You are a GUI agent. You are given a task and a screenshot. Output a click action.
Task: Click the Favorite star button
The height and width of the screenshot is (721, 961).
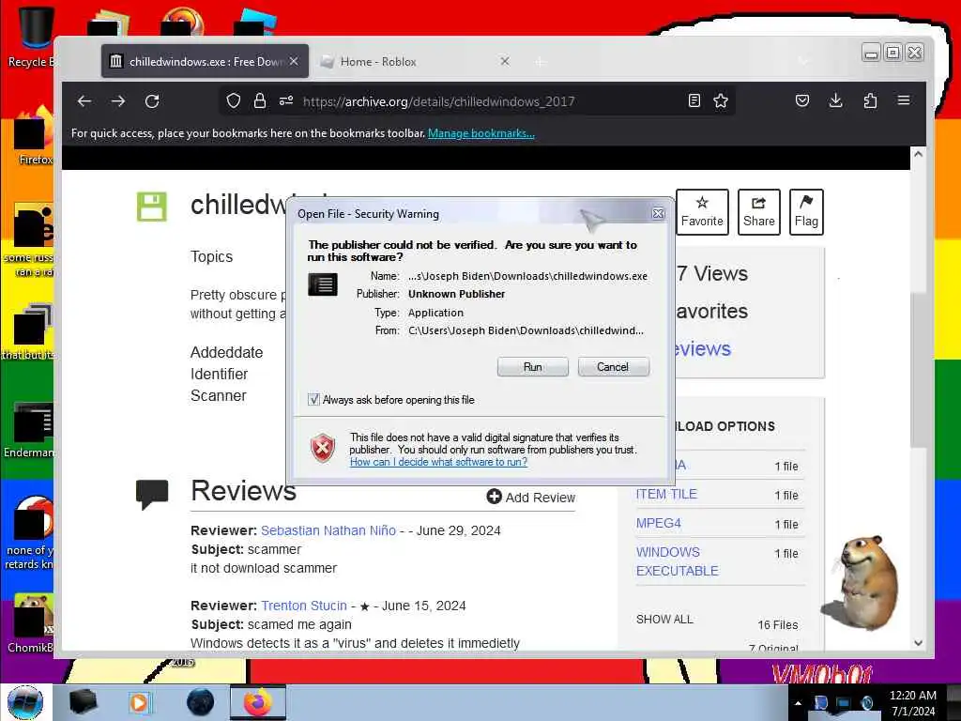702,212
